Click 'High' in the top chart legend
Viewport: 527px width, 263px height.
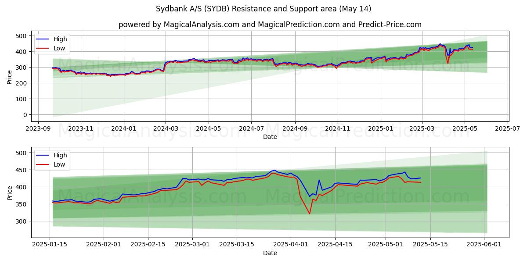click(60, 39)
